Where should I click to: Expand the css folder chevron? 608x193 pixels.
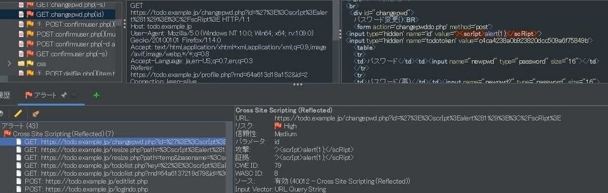coord(9,64)
